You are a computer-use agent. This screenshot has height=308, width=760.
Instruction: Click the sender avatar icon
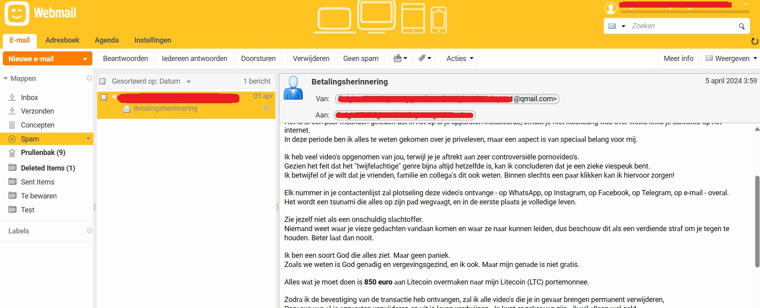coord(293,88)
